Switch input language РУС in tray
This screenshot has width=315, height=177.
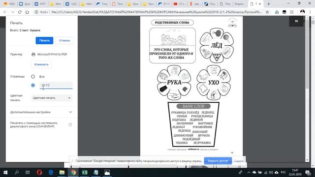283,173
